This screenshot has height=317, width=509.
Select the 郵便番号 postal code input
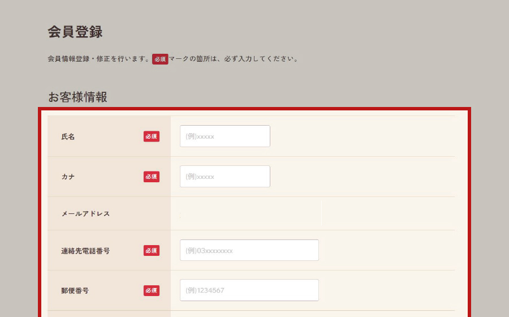pos(249,290)
